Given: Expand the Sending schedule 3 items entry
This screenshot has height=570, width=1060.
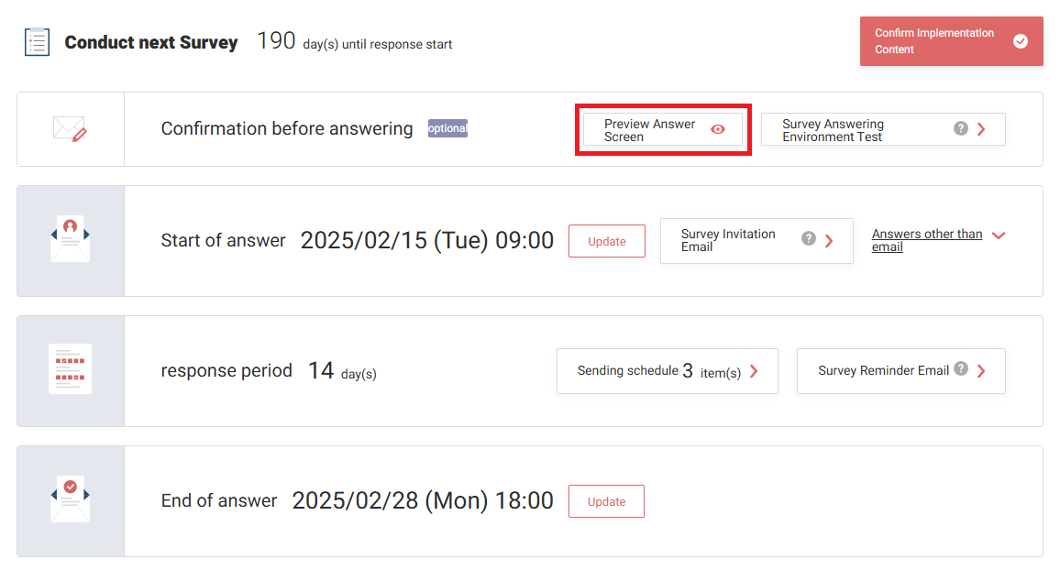Looking at the screenshot, I should pos(667,370).
